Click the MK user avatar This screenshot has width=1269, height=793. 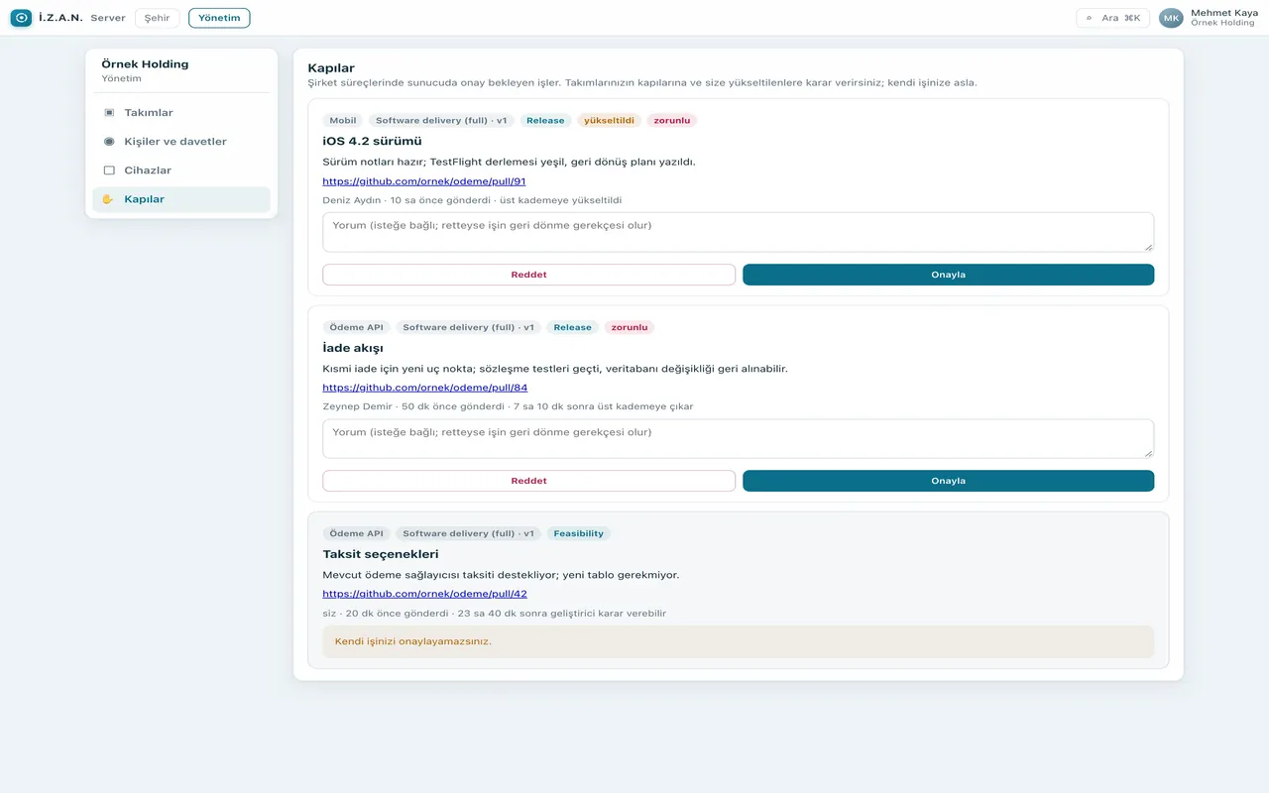[x=1171, y=18]
